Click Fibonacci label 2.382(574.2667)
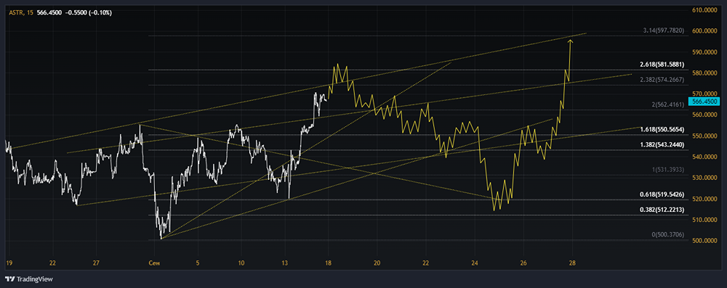This screenshot has height=288, width=727. pos(662,80)
